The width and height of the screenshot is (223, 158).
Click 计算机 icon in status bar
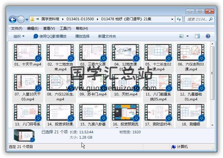174,147
